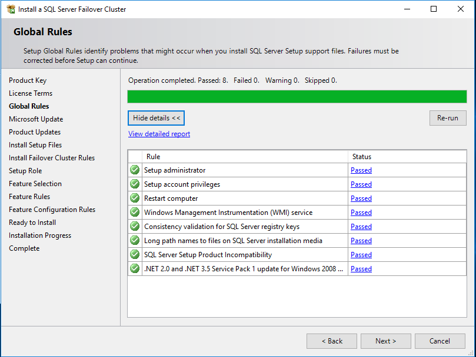The image size is (476, 357).
Task: Click green check icon beside Restart computer
Action: click(x=135, y=198)
